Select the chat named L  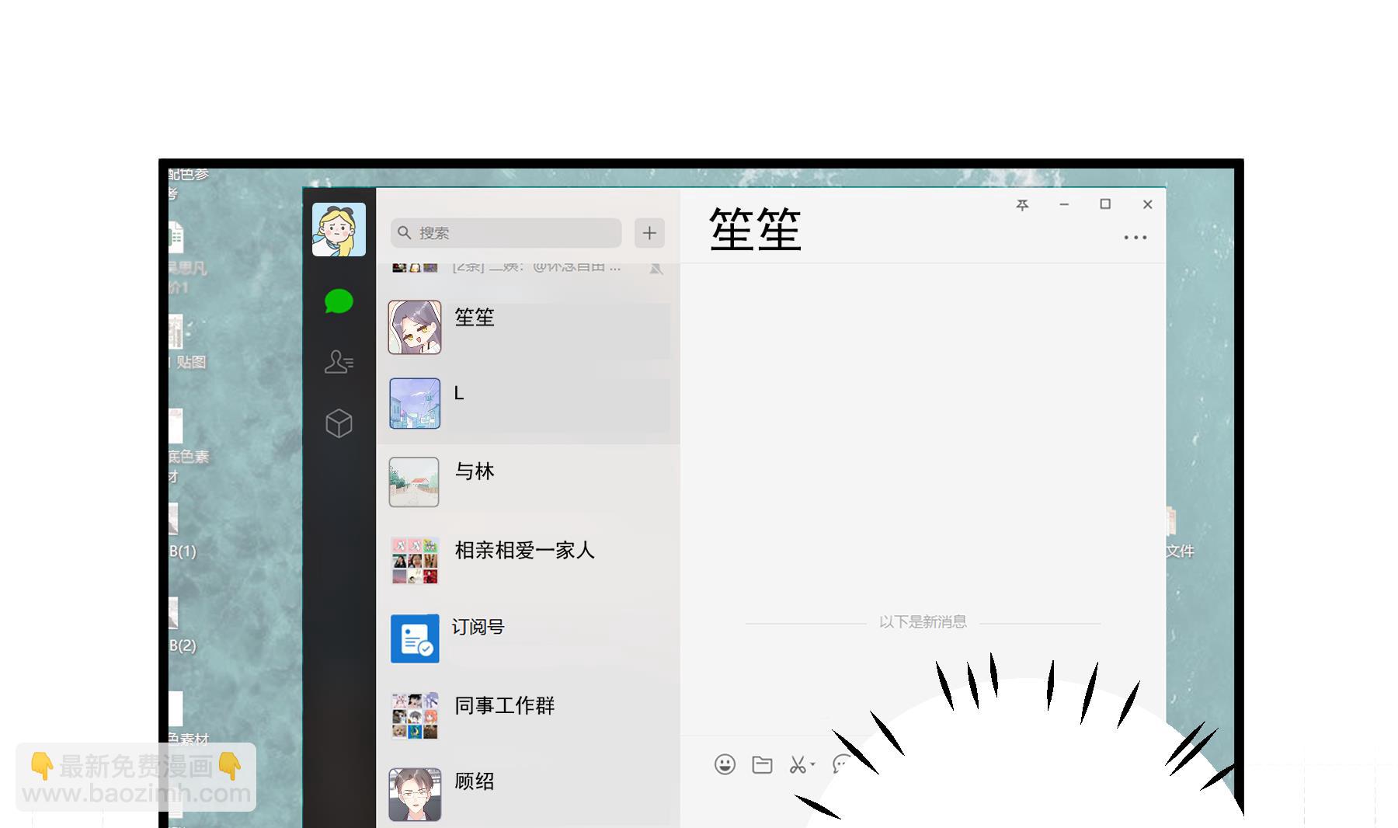pos(528,404)
